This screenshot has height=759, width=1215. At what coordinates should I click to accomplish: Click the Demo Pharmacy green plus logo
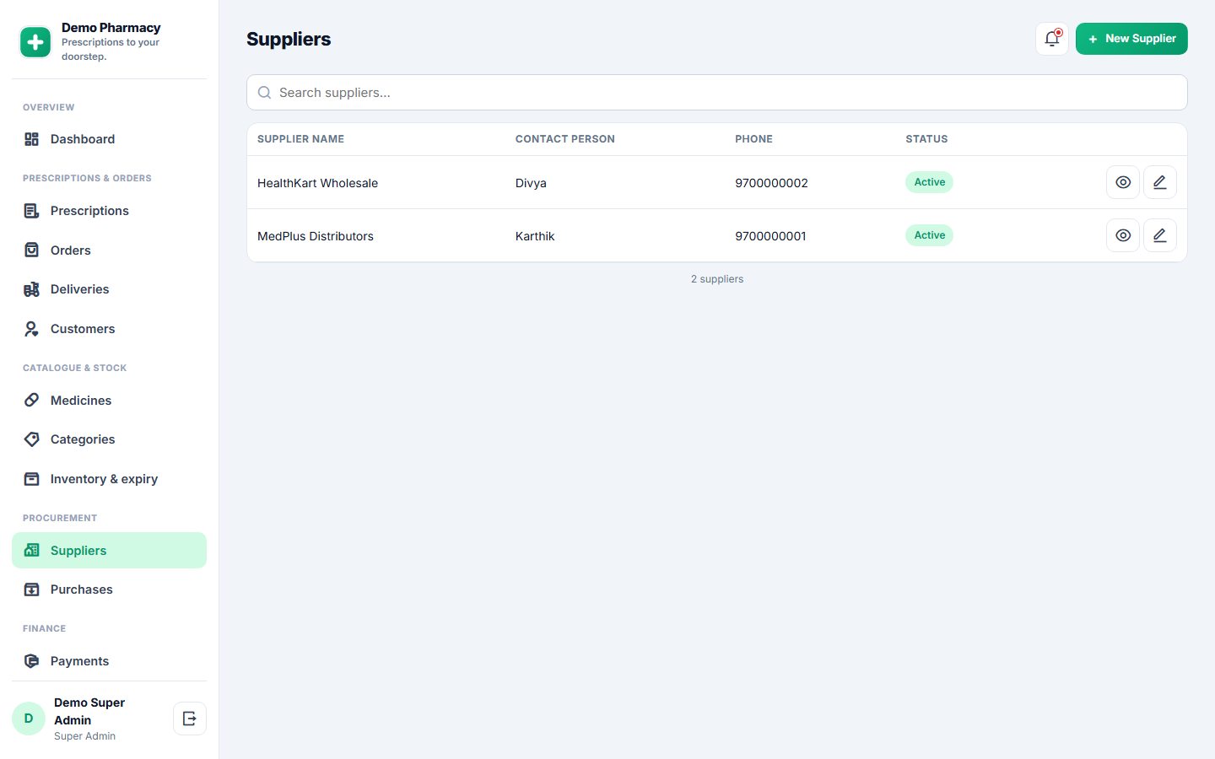[35, 42]
